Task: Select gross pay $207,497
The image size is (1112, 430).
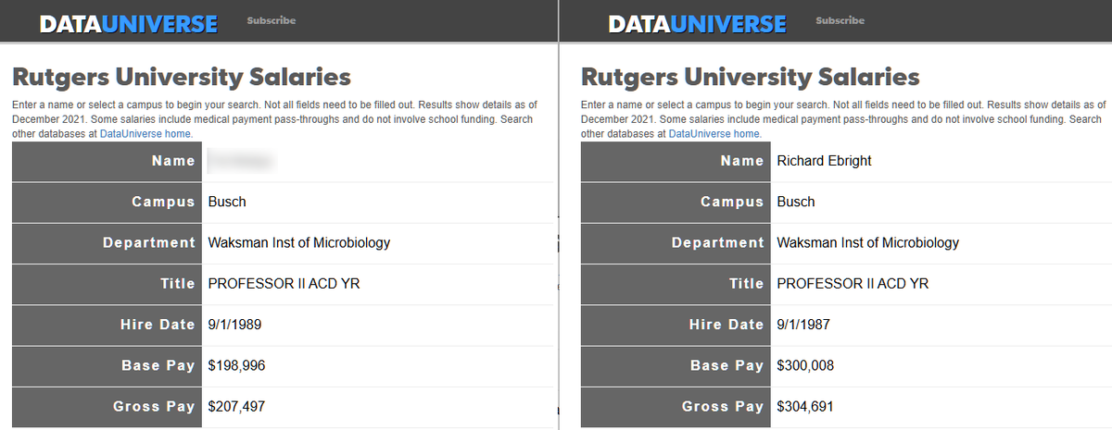Action: (x=236, y=407)
